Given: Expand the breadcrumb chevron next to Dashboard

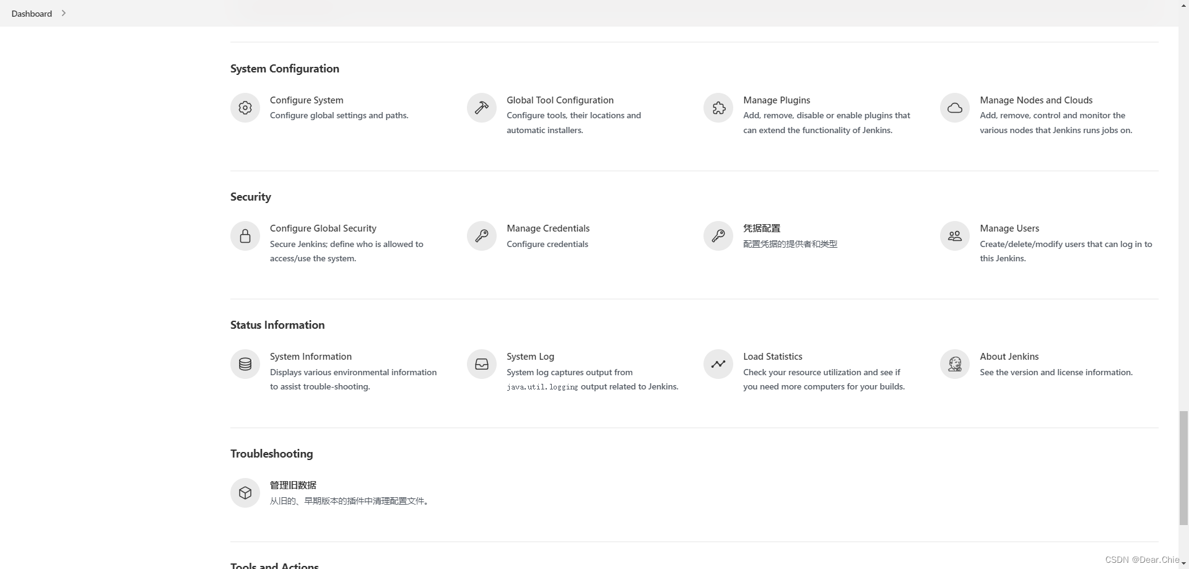Looking at the screenshot, I should (x=63, y=13).
